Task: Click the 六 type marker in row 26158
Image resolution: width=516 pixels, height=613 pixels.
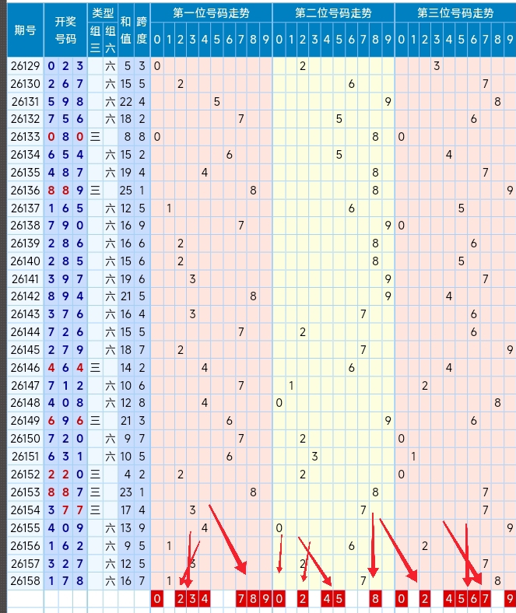Action: point(111,581)
